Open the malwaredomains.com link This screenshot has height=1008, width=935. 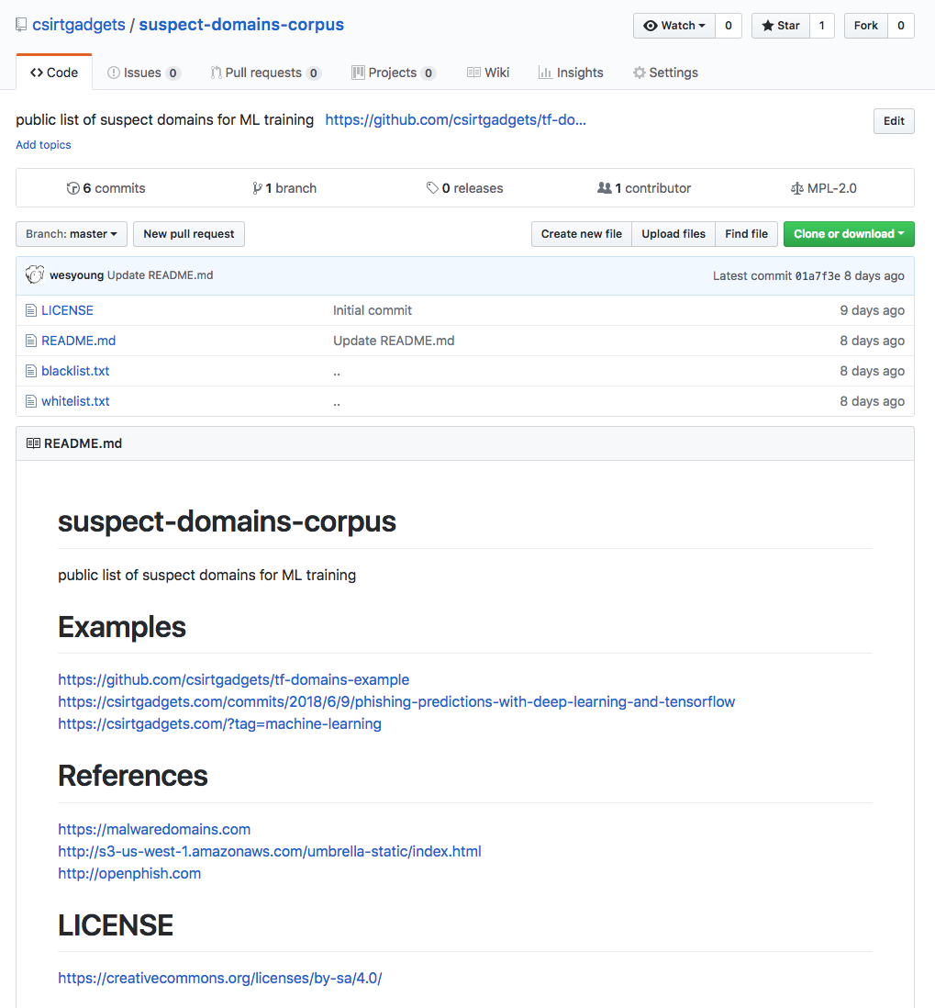pyautogui.click(x=154, y=829)
